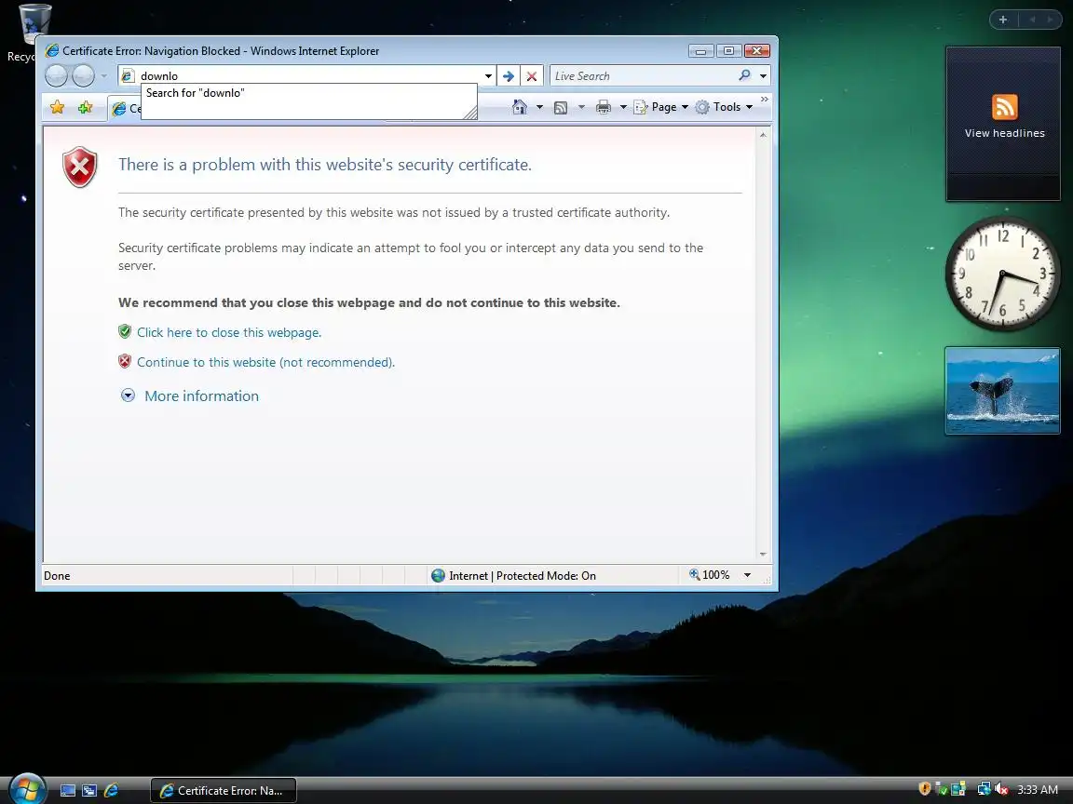Screen dimensions: 1073x804
Task: Click the network connection tray icon
Action: point(984,789)
